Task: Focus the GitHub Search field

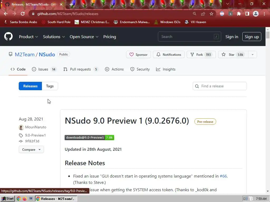Action: 189,37
